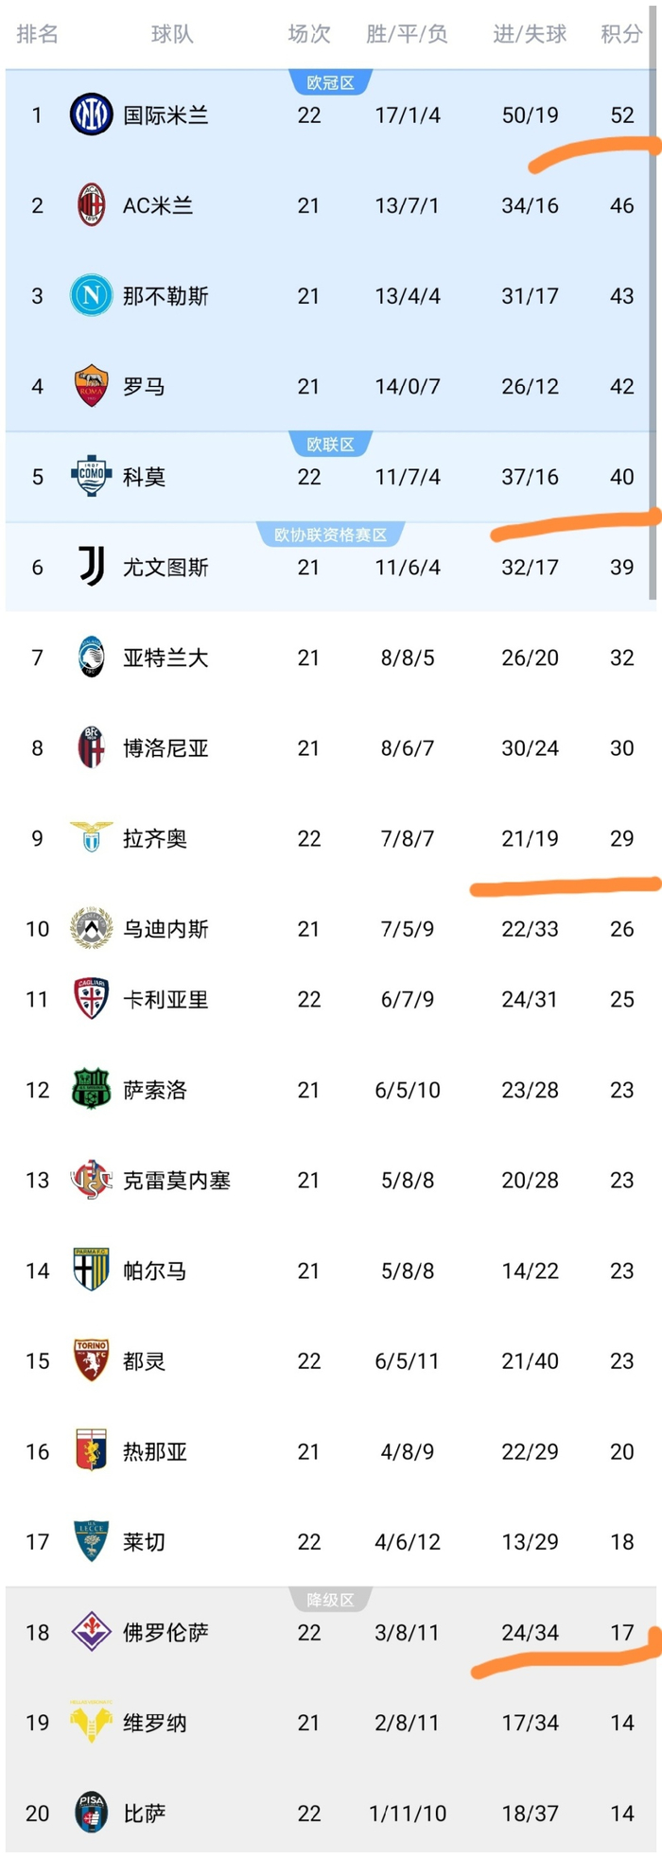Click the AC Milan club logo
Image resolution: width=662 pixels, height=1858 pixels.
click(x=92, y=205)
